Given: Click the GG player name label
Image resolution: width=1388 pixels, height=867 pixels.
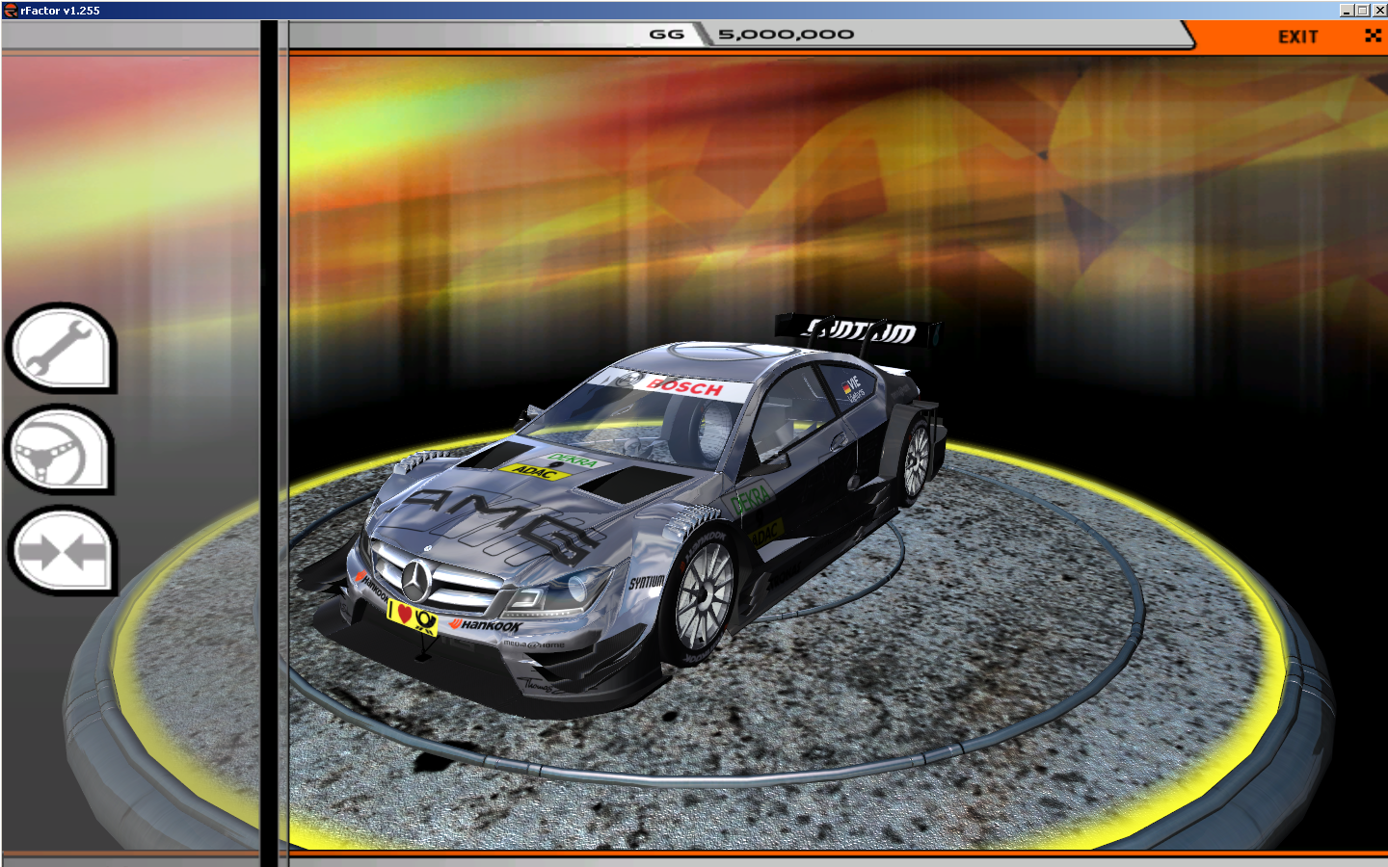Looking at the screenshot, I should coord(666,35).
